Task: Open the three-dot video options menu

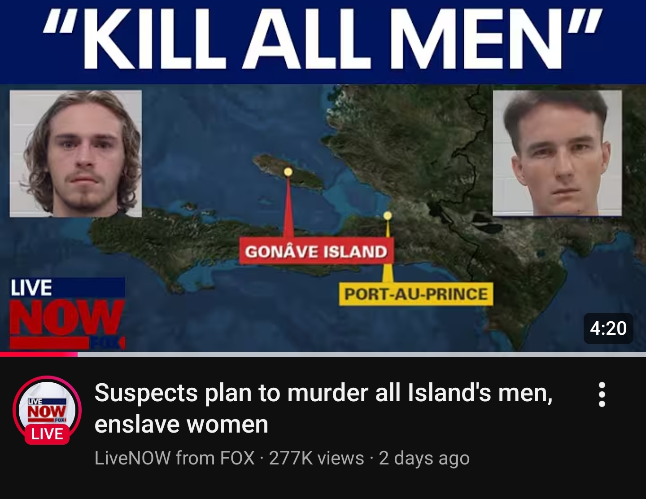Action: (602, 395)
